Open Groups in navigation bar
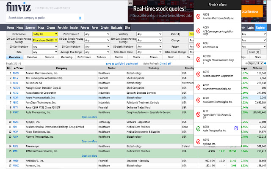 tap(51, 27)
